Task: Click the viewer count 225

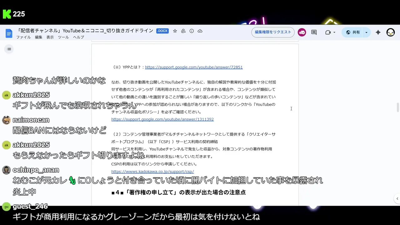Action: tap(19, 14)
